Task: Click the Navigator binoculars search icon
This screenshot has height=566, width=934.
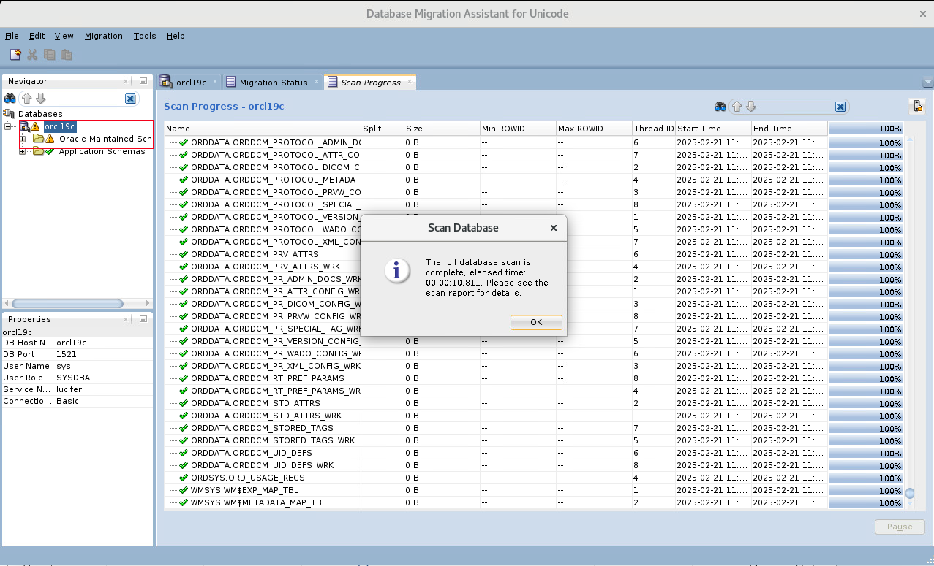Action: tap(10, 99)
